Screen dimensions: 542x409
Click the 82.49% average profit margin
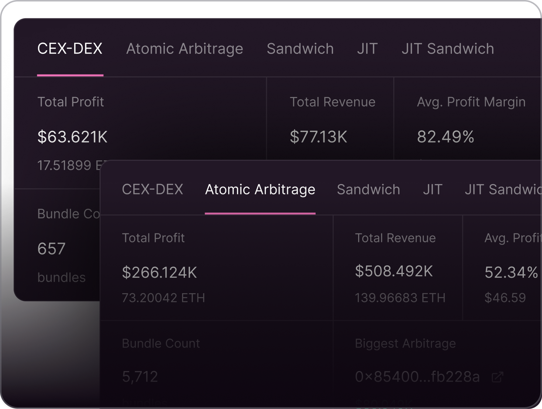click(x=446, y=137)
